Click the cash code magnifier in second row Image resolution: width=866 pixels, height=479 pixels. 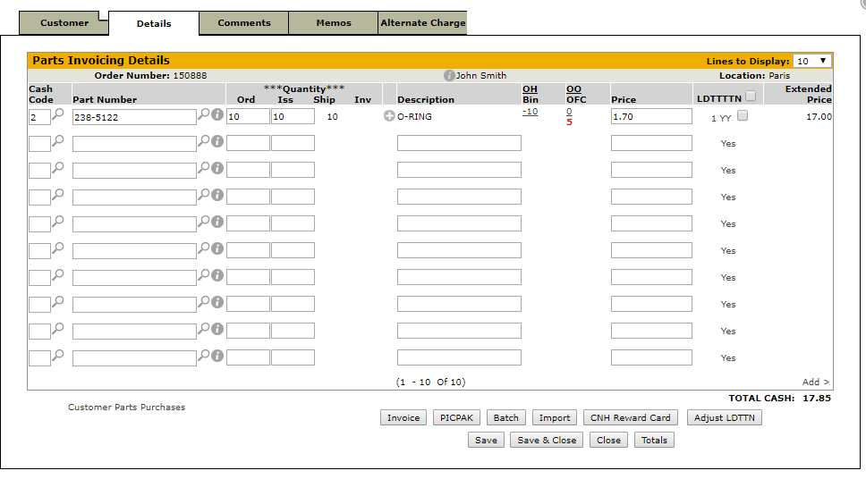(58, 141)
